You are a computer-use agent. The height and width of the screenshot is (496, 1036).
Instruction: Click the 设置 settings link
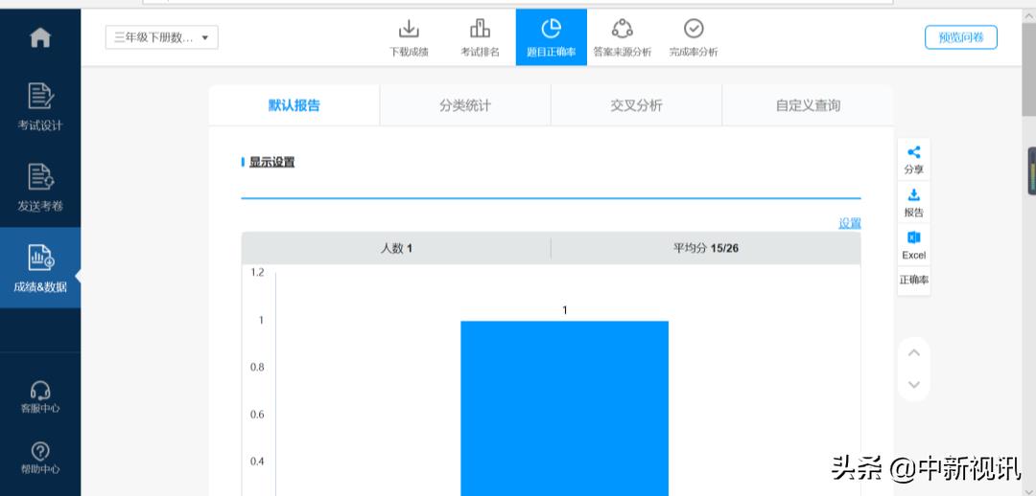(850, 223)
